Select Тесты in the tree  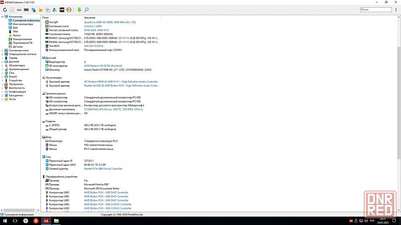coord(12,99)
